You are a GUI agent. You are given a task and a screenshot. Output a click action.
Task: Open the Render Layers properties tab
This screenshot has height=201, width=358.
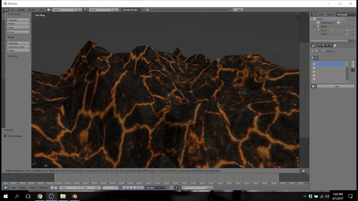click(x=324, y=46)
